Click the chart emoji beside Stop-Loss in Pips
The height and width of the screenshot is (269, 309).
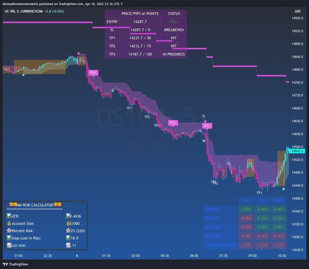[9, 238]
